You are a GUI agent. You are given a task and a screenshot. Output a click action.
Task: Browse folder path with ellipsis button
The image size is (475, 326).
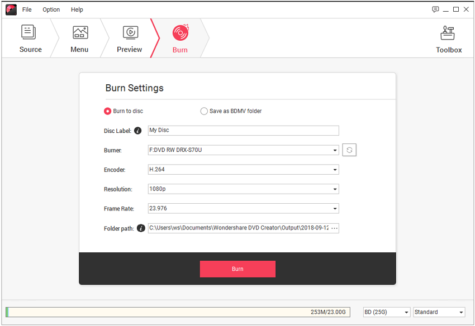334,228
